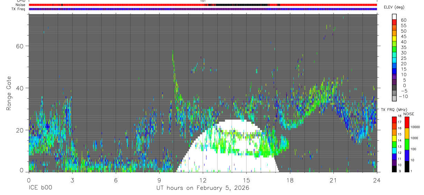Click the 'ELEV (deg)' legend title

(x=394, y=7)
